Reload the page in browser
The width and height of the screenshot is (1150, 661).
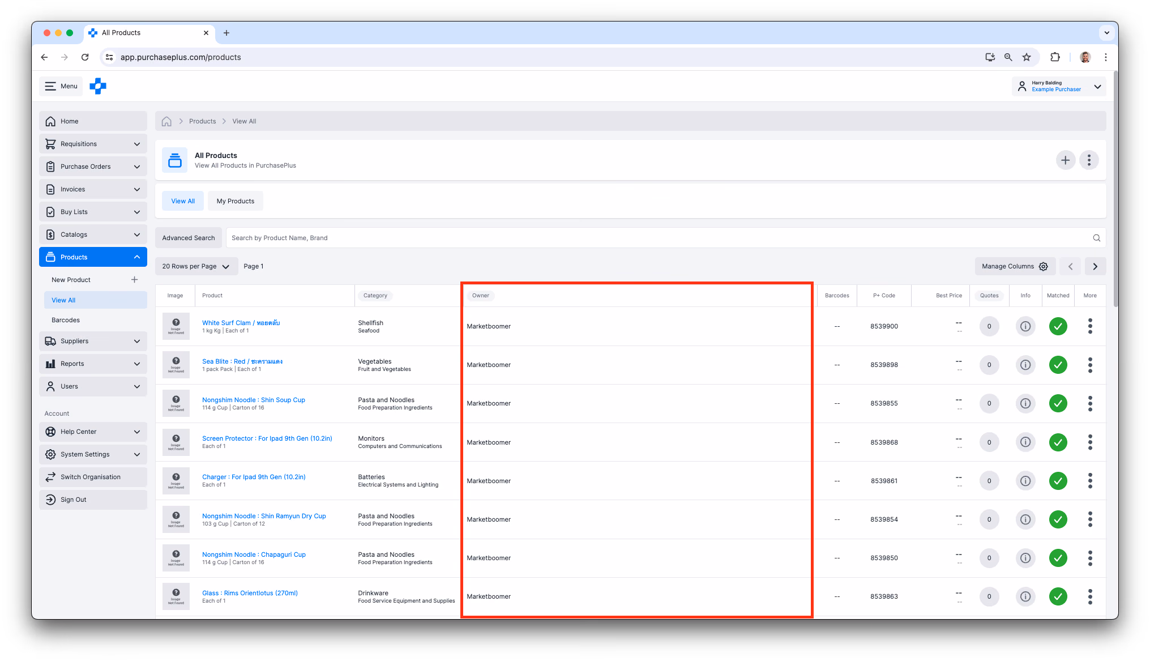[85, 57]
